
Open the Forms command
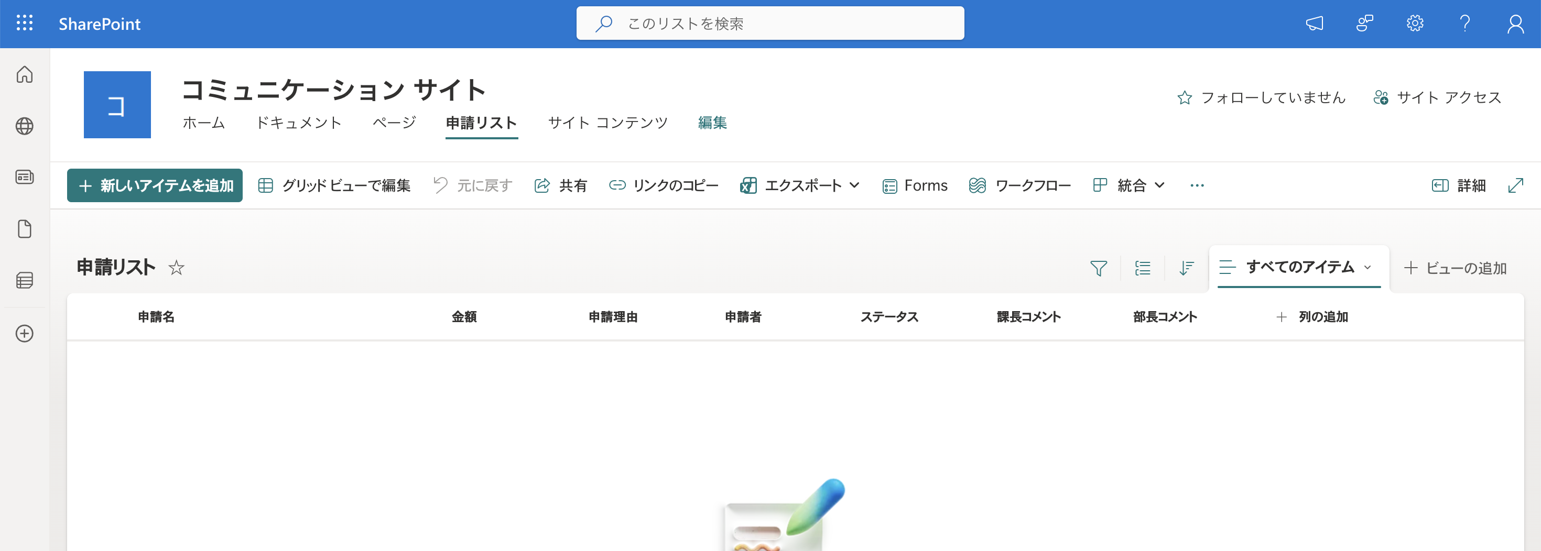tap(915, 185)
